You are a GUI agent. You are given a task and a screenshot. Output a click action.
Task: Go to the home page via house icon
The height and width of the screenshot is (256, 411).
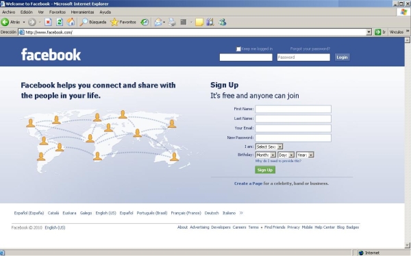click(x=71, y=22)
